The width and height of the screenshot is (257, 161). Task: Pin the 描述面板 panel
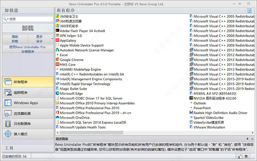click(x=247, y=139)
